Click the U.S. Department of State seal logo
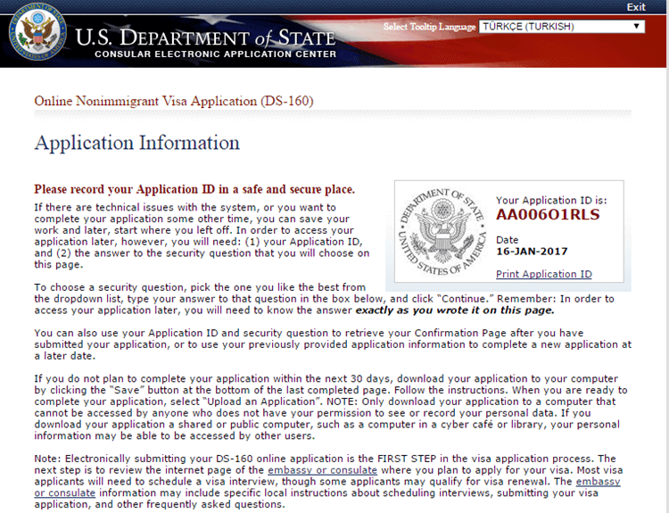669x513 pixels. [37, 31]
